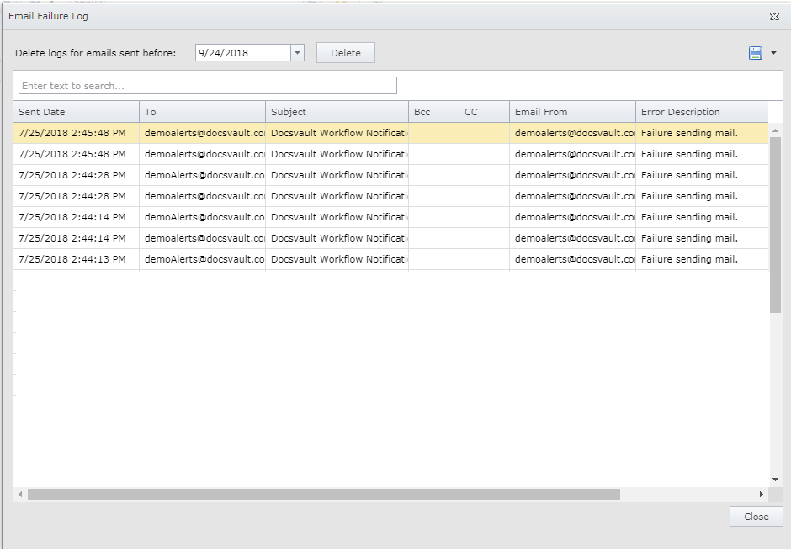This screenshot has height=552, width=791.
Task: Click the Close button
Action: (755, 517)
